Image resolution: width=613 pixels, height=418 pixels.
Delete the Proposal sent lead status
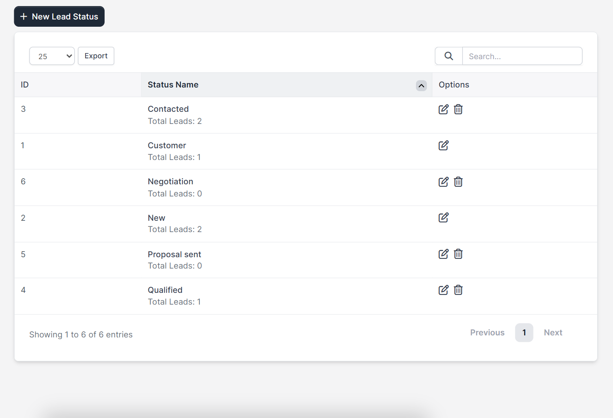[458, 254]
